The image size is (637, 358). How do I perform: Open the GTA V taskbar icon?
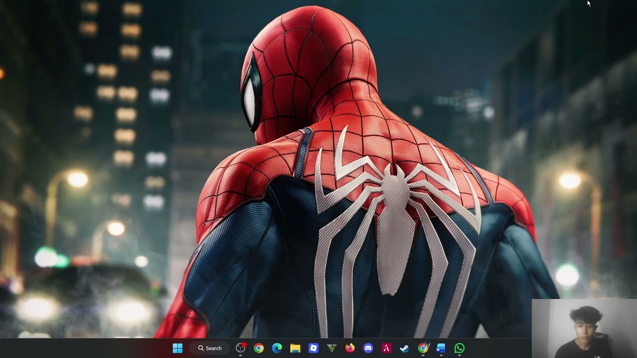(332, 348)
